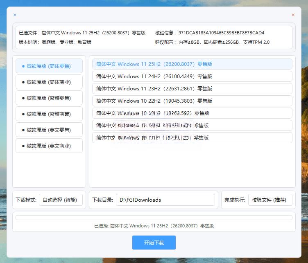Click the 建议配置 requirements text
The image size is (308, 263).
pyautogui.click(x=224, y=42)
